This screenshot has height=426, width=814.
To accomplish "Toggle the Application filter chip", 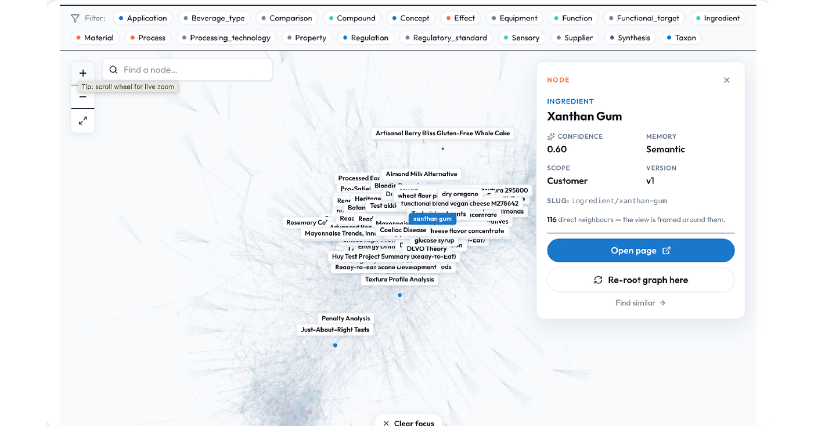I will [x=143, y=19].
